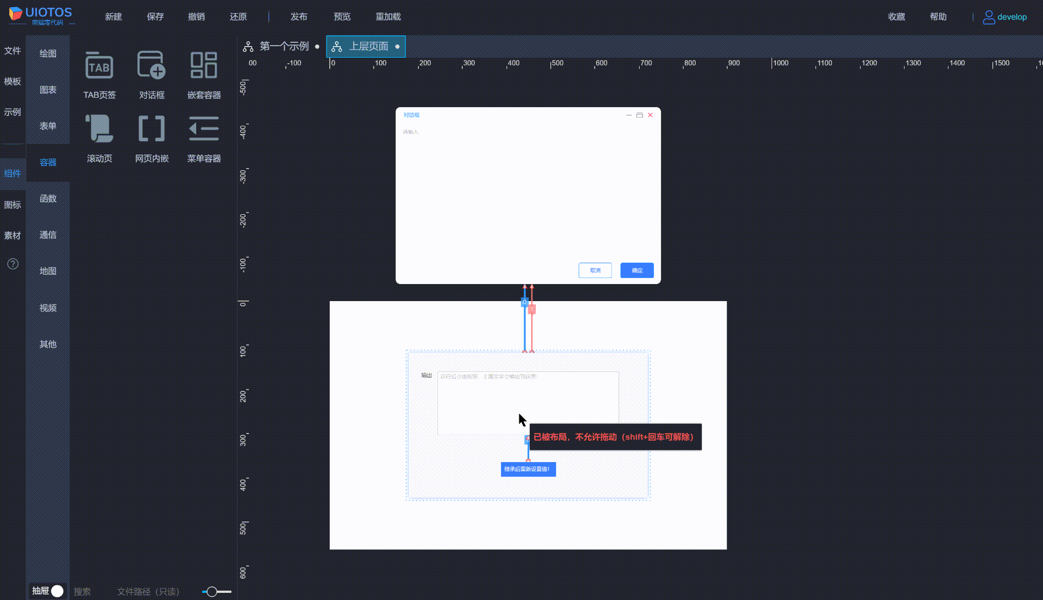1043x600 pixels.
Task: Open the 素材 sidebar tab
Action: 13,236
